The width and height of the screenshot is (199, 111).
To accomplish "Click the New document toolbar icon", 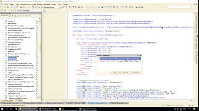I will 2,7.
